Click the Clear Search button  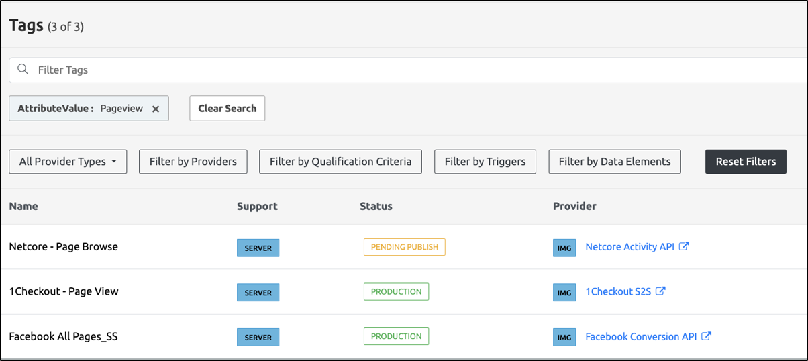tap(227, 109)
